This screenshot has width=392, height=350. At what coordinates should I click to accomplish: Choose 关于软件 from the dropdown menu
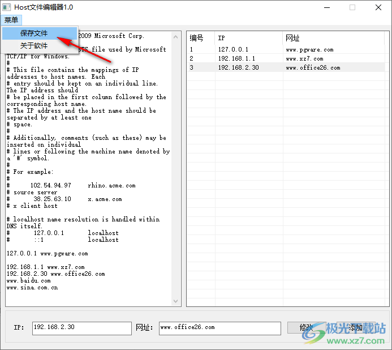(34, 46)
